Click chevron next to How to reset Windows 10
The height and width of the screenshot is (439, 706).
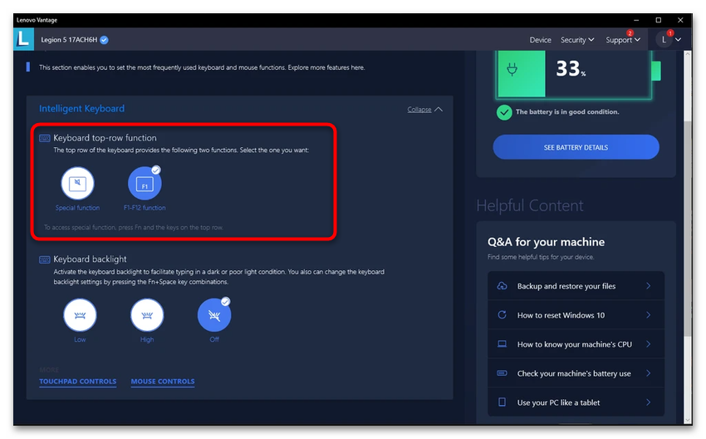[x=649, y=315]
